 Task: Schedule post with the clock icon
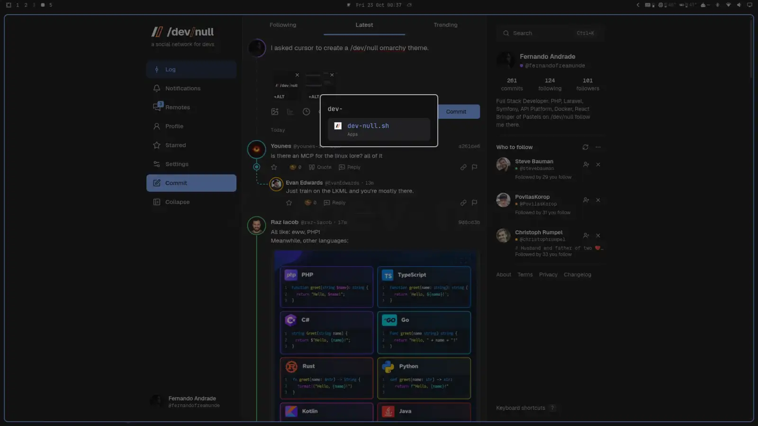[x=307, y=112]
